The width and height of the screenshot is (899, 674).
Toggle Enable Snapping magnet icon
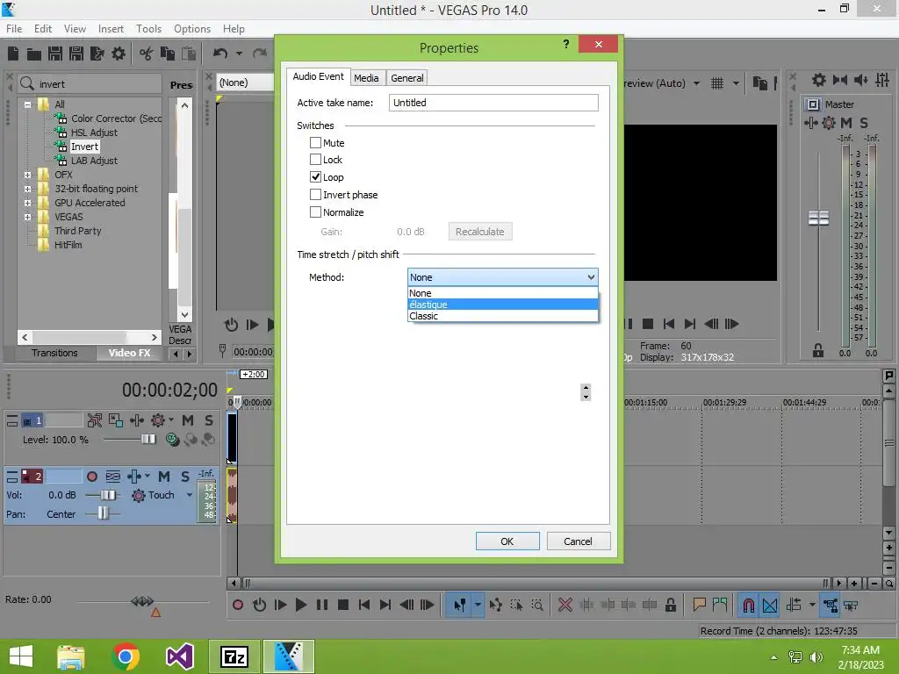click(x=748, y=605)
